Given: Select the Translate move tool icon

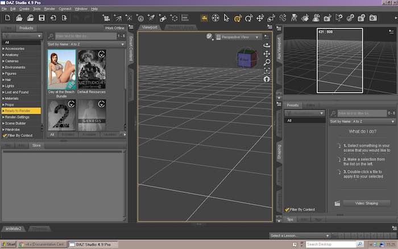Looking at the screenshot, I should tap(260, 18).
